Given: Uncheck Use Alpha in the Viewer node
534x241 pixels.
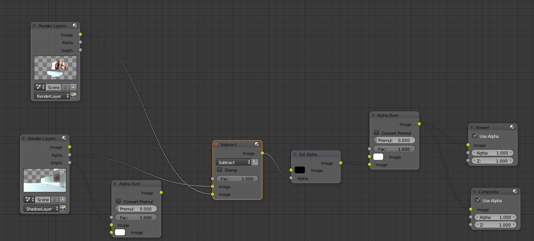Looking at the screenshot, I should pyautogui.click(x=475, y=136).
